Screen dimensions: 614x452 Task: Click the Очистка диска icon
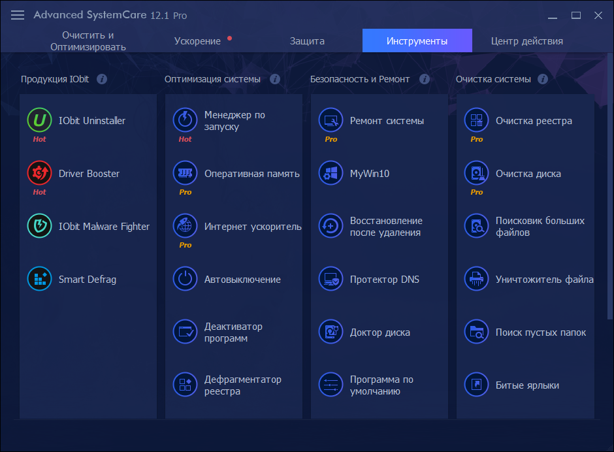point(477,172)
